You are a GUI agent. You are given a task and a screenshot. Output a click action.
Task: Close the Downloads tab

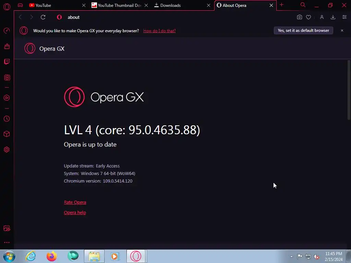(x=208, y=5)
